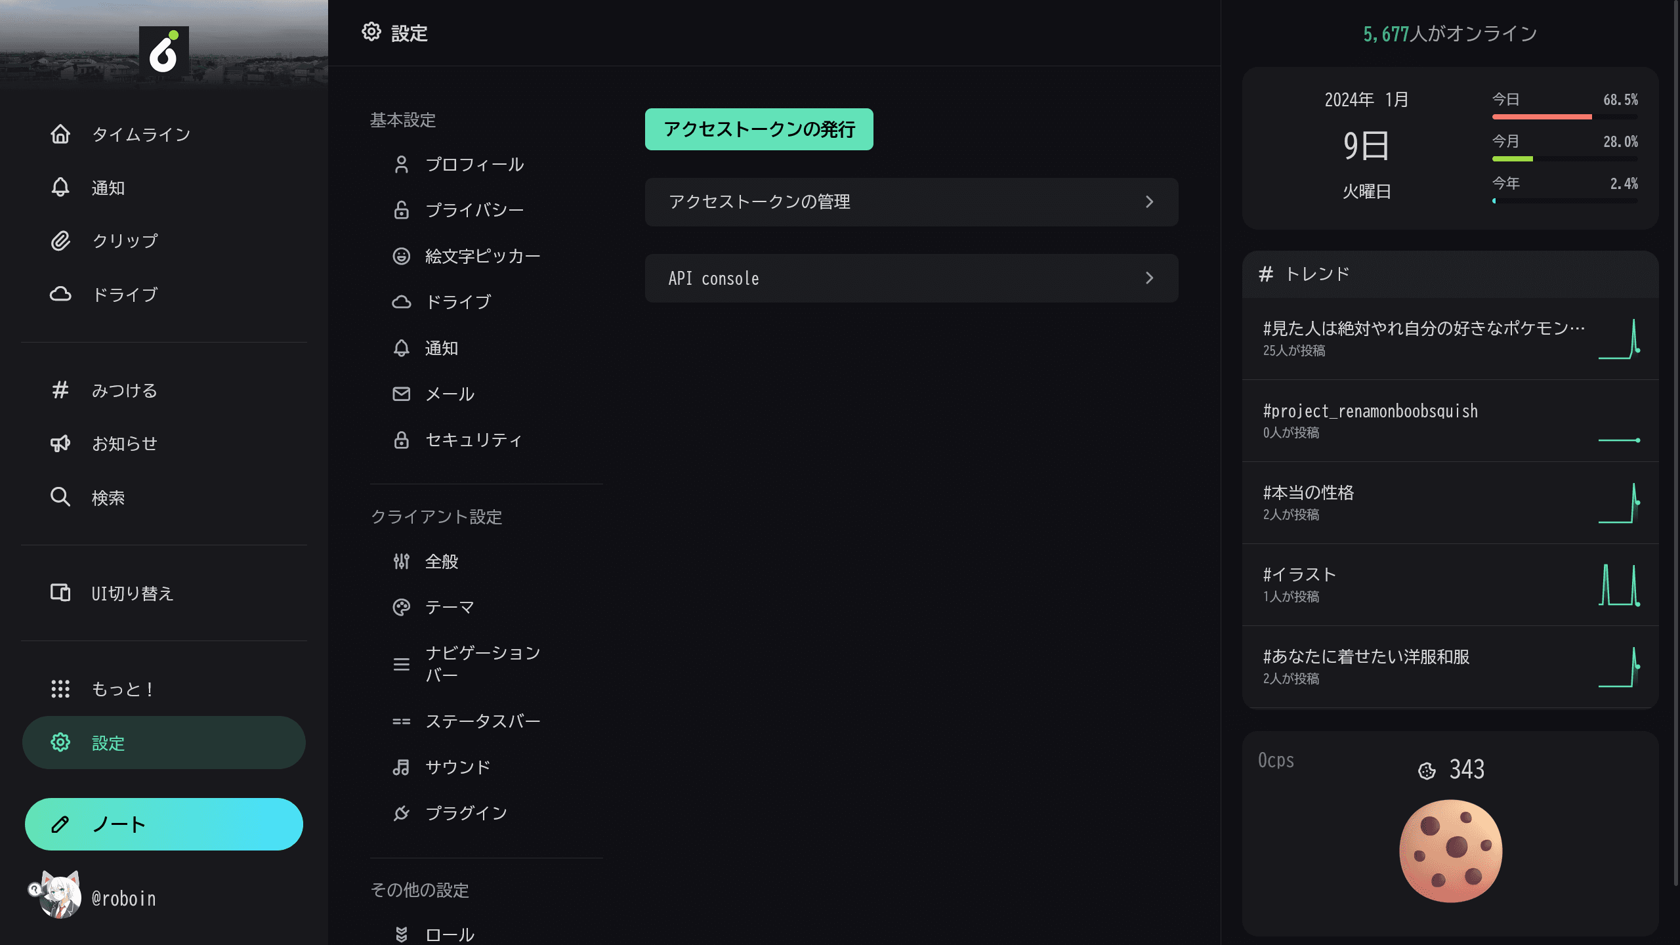Open プロフィール settings page
The height and width of the screenshot is (945, 1680).
[486, 164]
